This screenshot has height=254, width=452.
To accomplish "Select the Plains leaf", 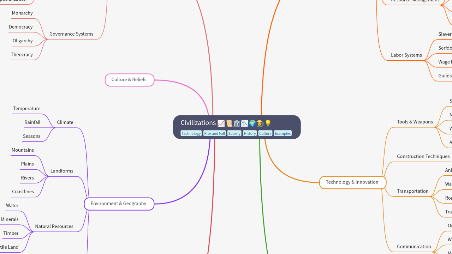I will (27, 164).
